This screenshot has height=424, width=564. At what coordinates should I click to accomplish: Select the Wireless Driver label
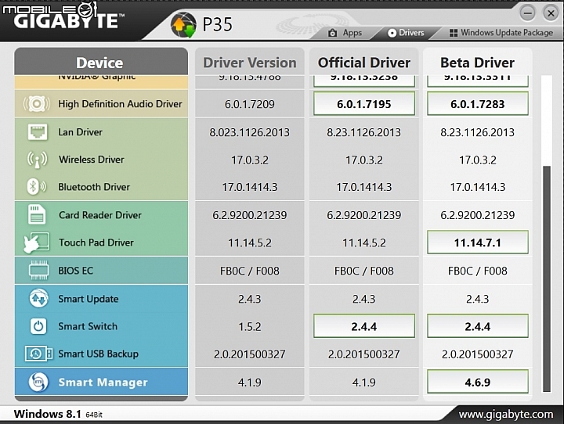(92, 159)
